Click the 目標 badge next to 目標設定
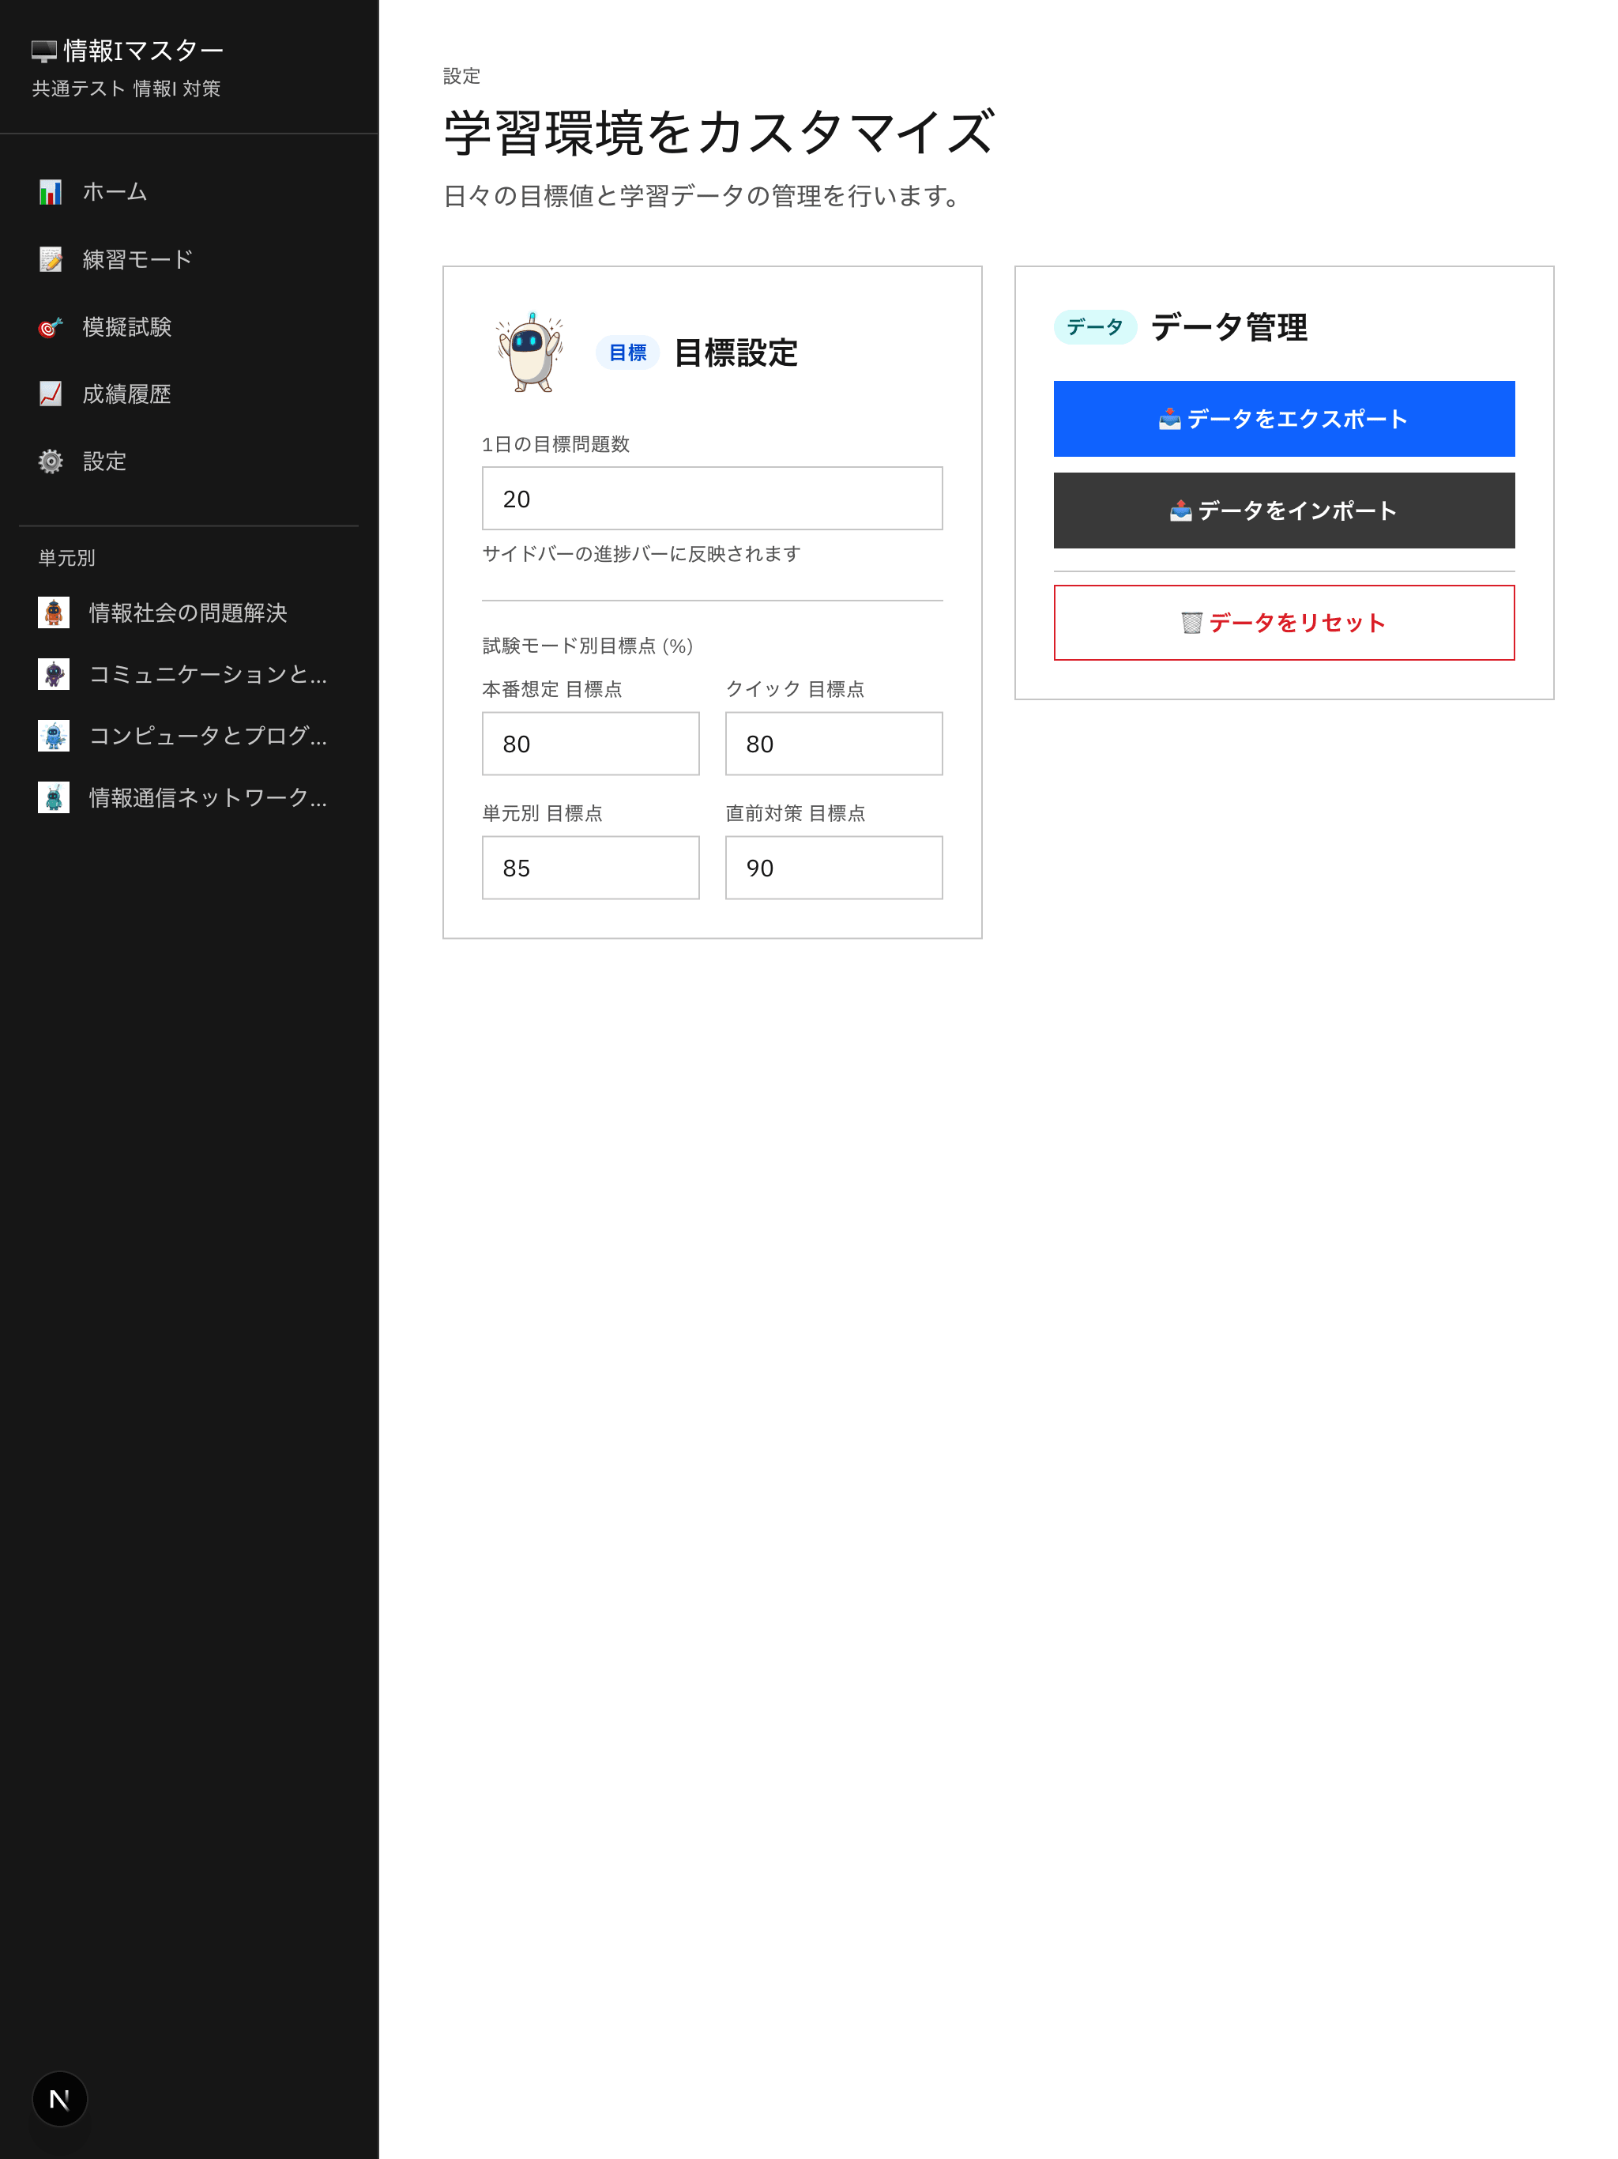 click(x=627, y=353)
